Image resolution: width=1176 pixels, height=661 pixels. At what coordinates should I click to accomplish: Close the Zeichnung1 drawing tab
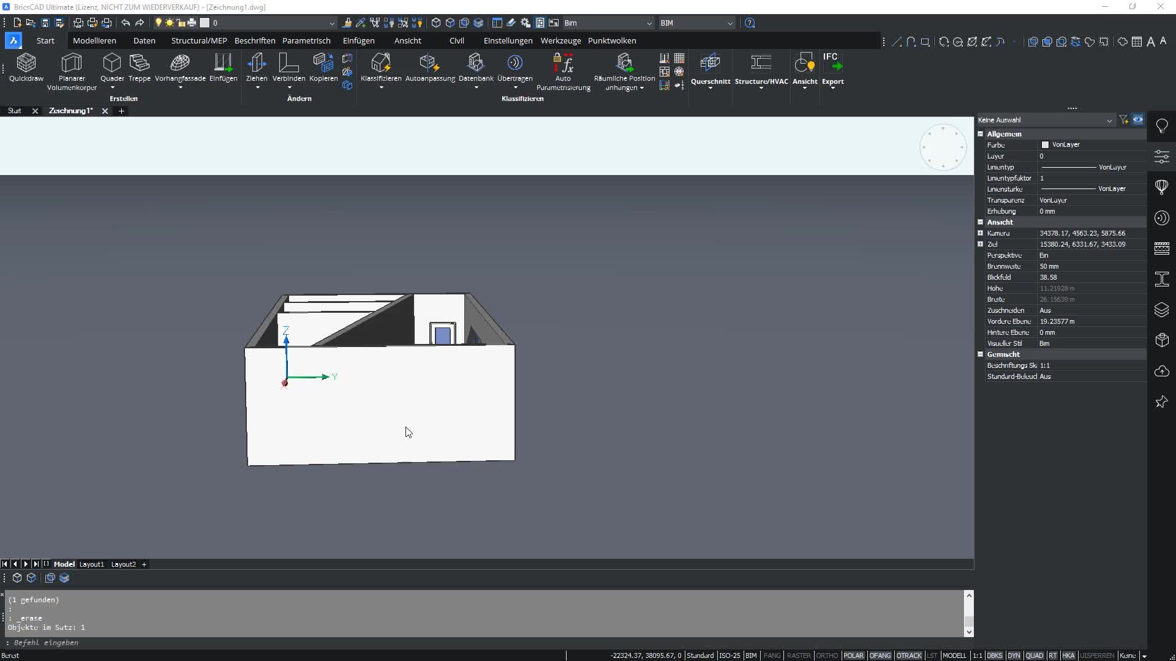(105, 111)
